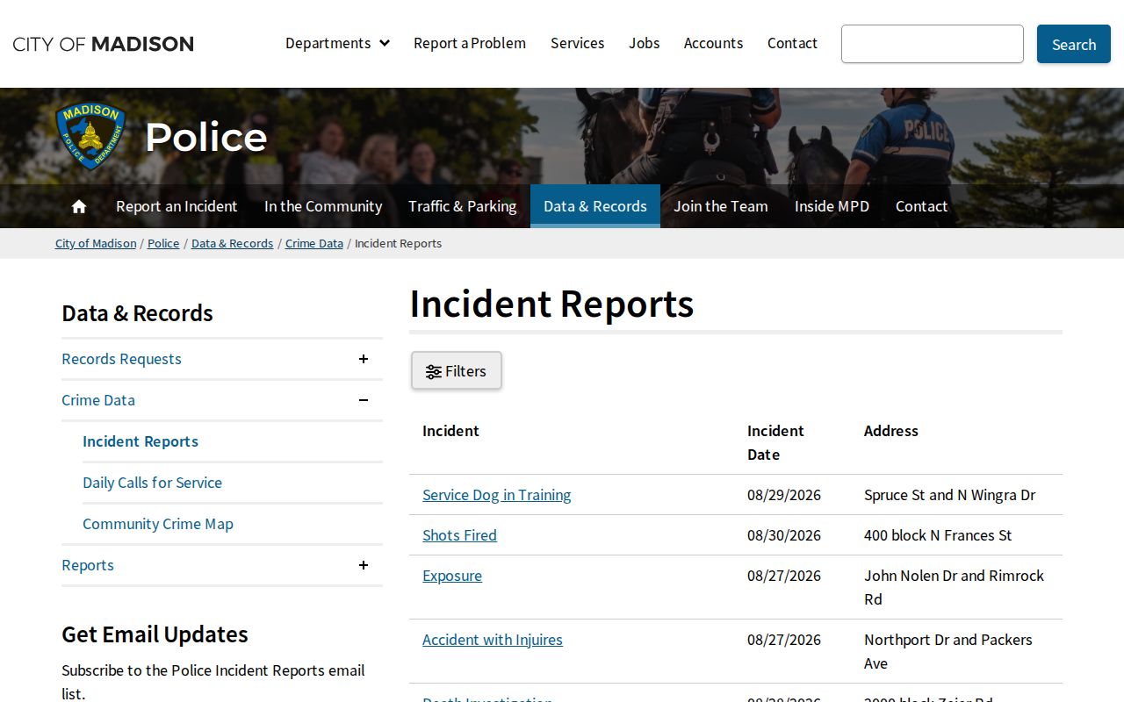Open Contact in the top city menu
The width and height of the screenshot is (1124, 702).
pos(792,43)
